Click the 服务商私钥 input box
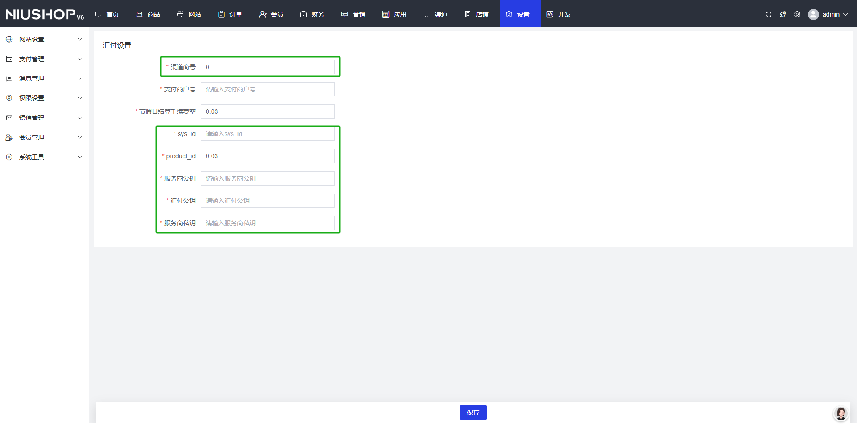 click(x=267, y=223)
